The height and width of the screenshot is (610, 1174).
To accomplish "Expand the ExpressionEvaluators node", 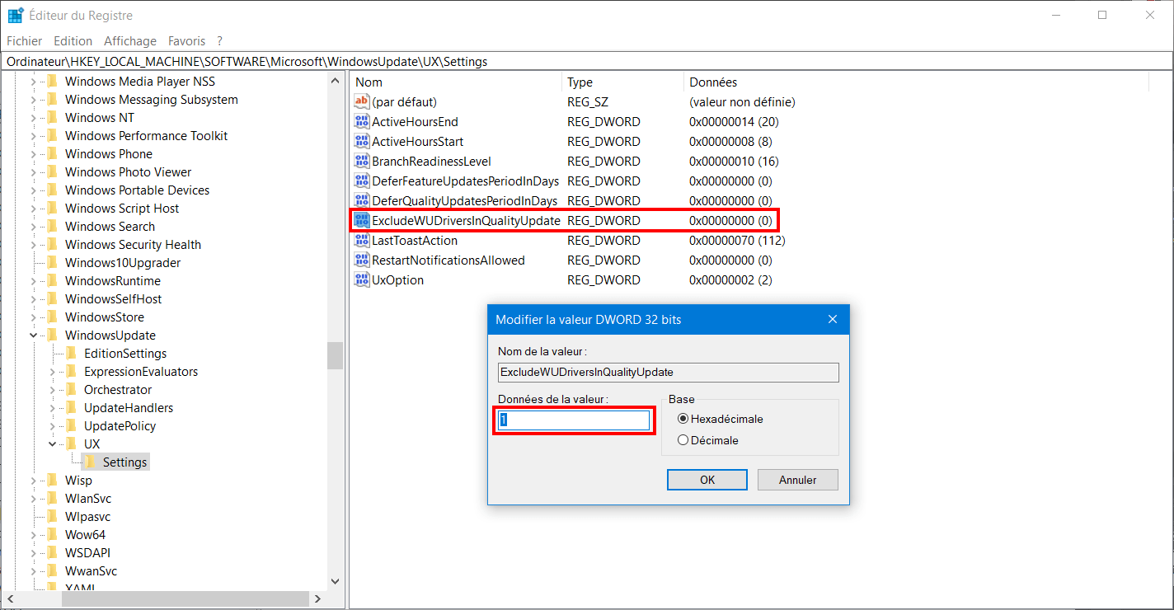I will click(x=52, y=371).
